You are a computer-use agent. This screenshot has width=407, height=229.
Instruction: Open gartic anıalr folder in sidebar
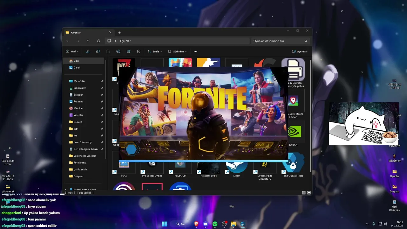tap(84, 169)
